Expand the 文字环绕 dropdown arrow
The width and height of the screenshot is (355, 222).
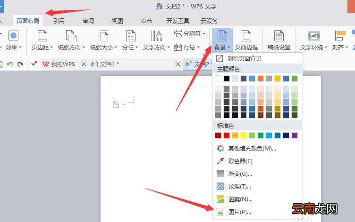pos(326,48)
